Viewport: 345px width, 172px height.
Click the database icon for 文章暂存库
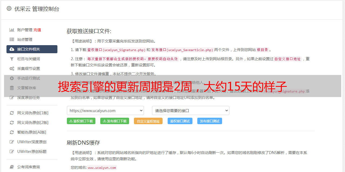[12, 88]
